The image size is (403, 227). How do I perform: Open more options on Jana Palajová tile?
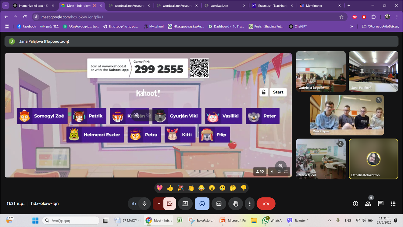(385, 71)
